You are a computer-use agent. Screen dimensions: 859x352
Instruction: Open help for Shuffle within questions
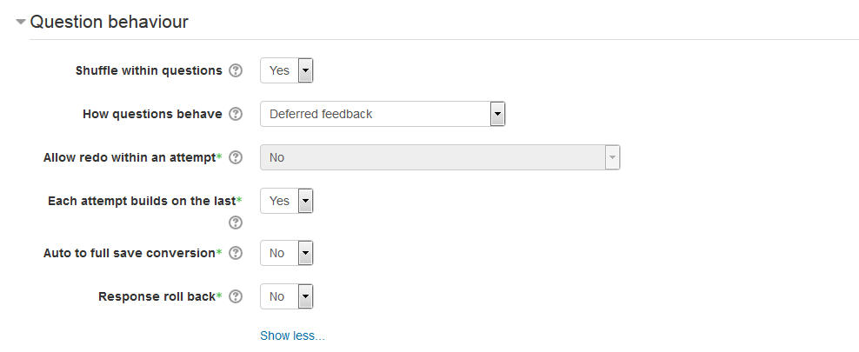(x=236, y=70)
